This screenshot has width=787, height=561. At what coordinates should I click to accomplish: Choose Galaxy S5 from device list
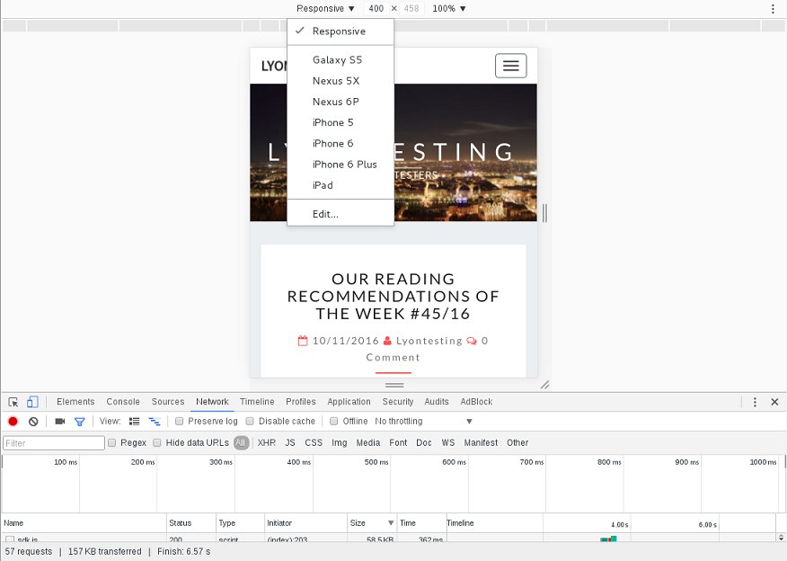coord(340,59)
